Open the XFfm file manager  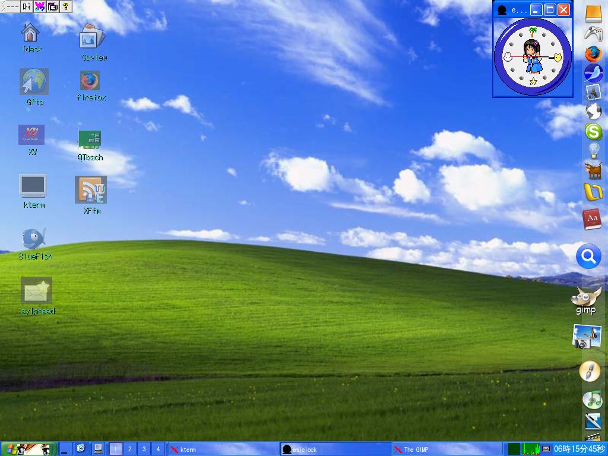(90, 189)
